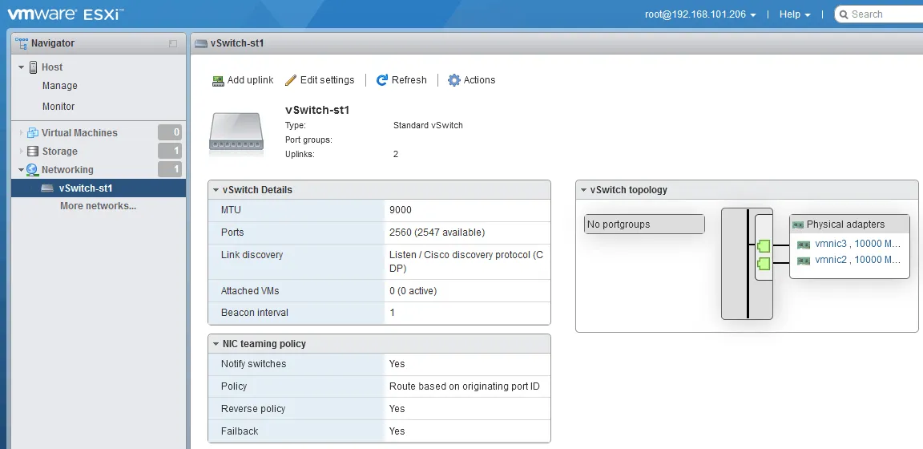Click the Refresh arrow icon
Screen dimensions: 923x449
382,80
